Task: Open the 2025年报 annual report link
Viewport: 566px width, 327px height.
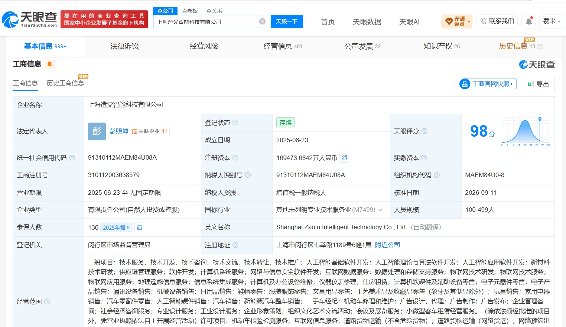Action: [116, 227]
